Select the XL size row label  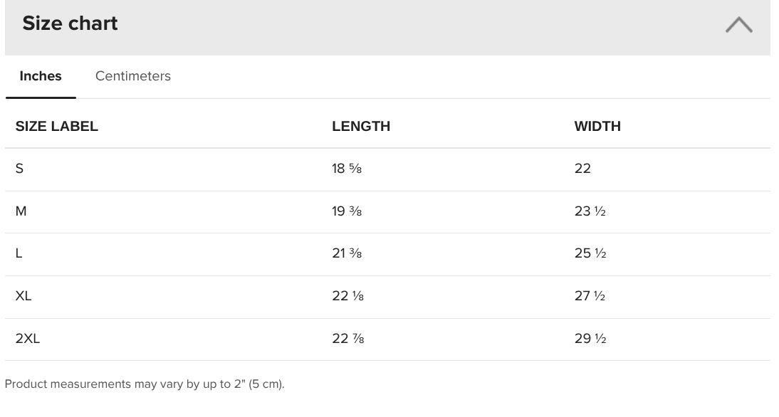click(23, 296)
